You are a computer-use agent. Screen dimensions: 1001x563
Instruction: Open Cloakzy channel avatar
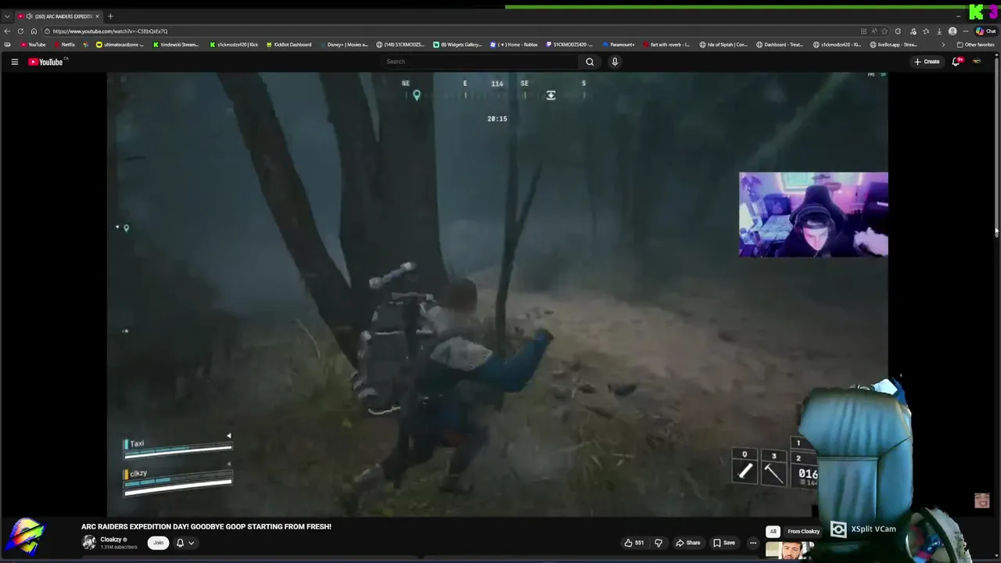[x=89, y=542]
